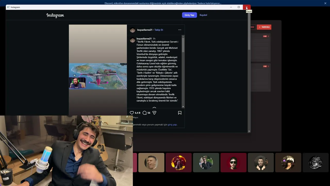Save the post with the bookmark icon
Image resolution: width=330 pixels, height=186 pixels.
click(x=180, y=113)
